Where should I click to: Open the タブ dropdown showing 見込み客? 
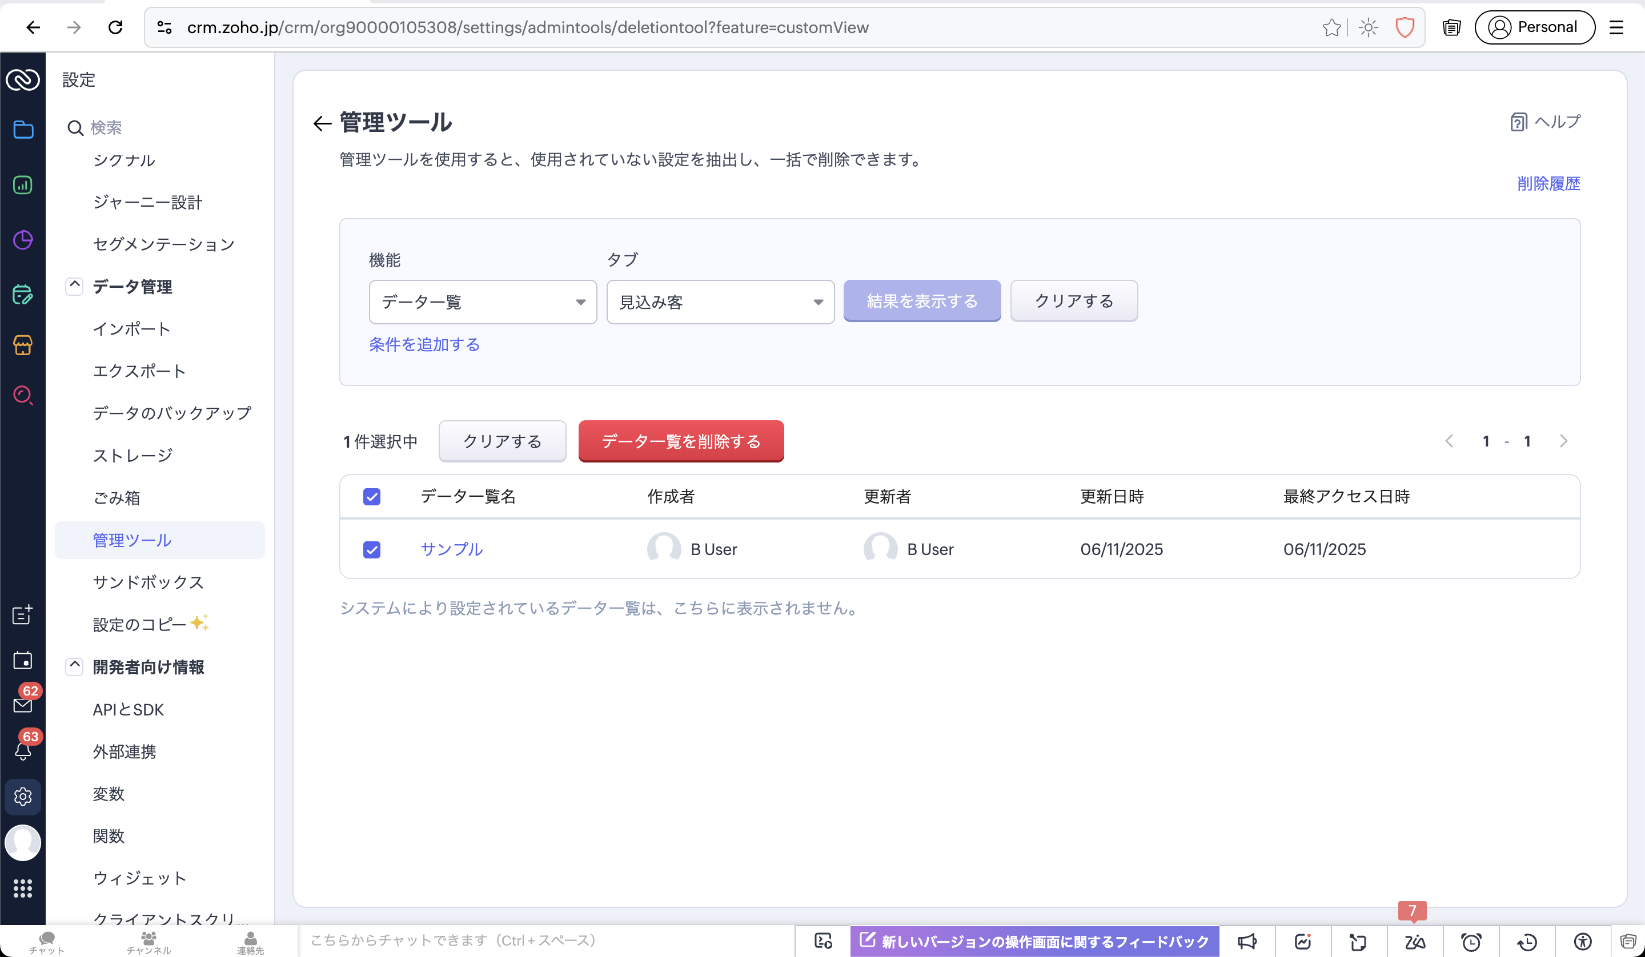[720, 302]
